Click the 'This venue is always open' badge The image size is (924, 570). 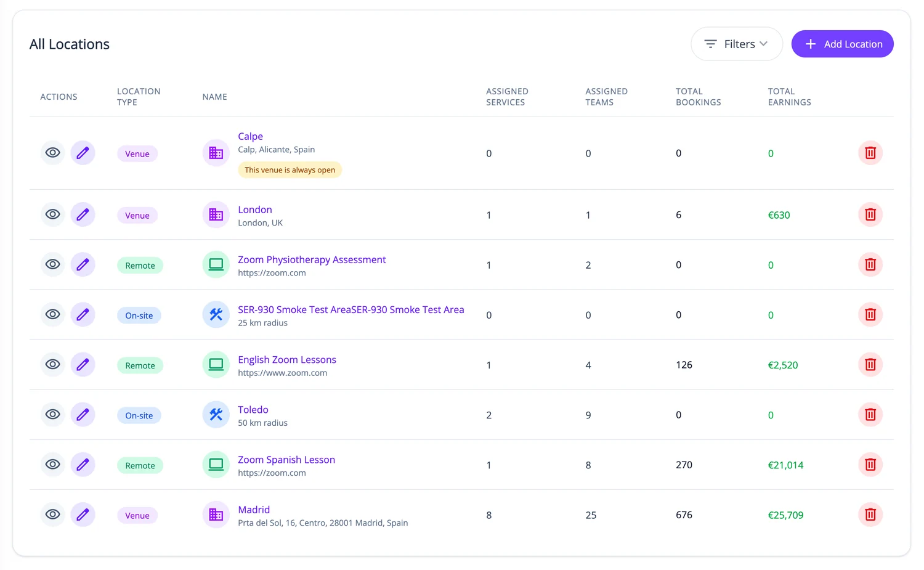coord(290,170)
